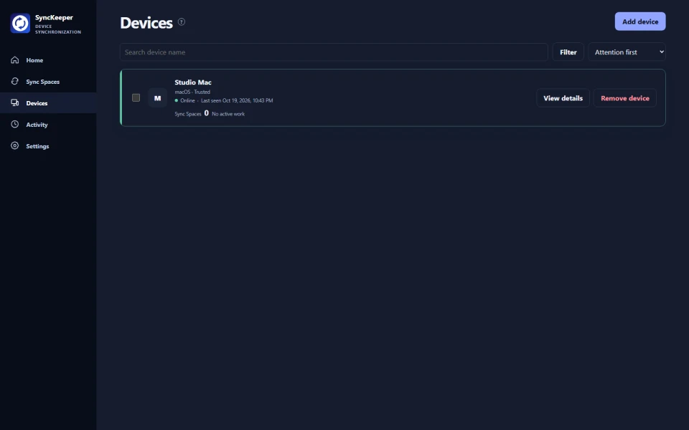Open Settings in sidebar

pos(48,146)
